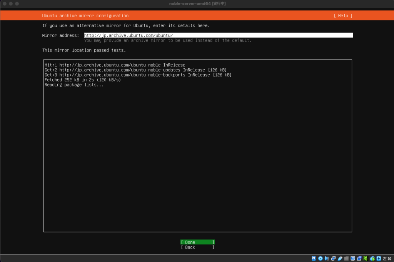Click the red close window button
The width and height of the screenshot is (394, 262).
coord(5,3)
